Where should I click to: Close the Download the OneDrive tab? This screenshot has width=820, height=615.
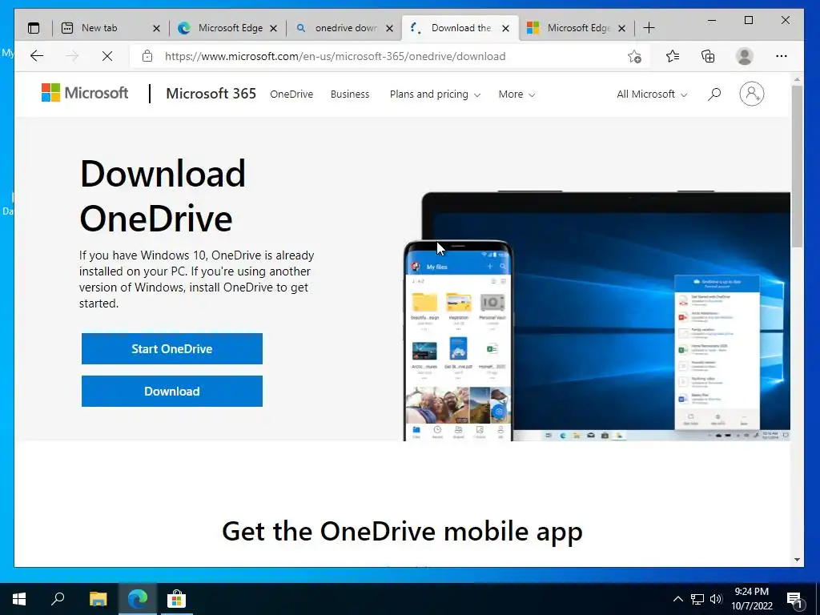(506, 28)
